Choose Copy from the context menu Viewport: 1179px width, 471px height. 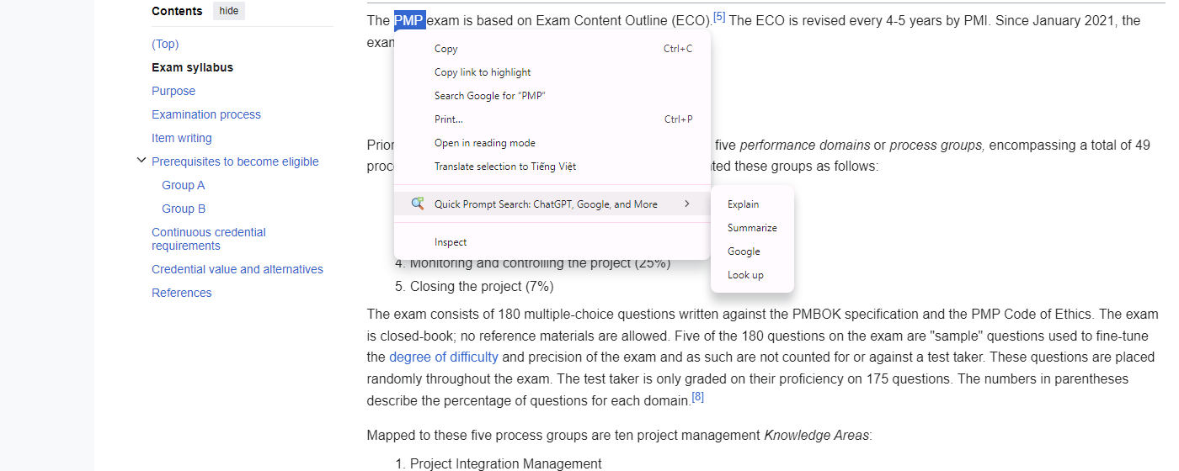552,49
